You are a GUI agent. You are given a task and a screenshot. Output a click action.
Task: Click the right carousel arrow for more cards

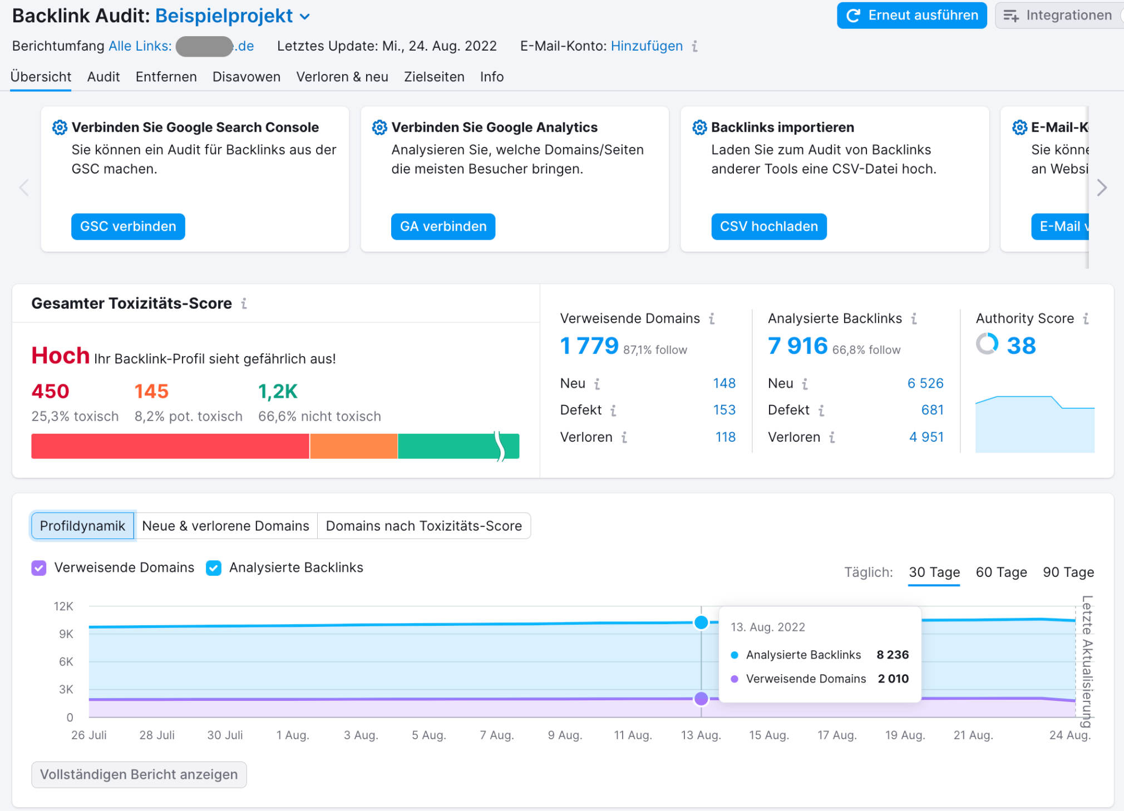pyautogui.click(x=1102, y=188)
